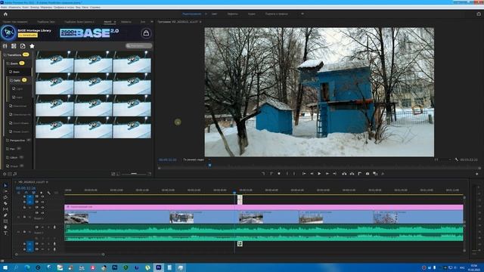Switch to the Effects workspace tab
Viewport: 484px width, 272px height.
[233, 14]
